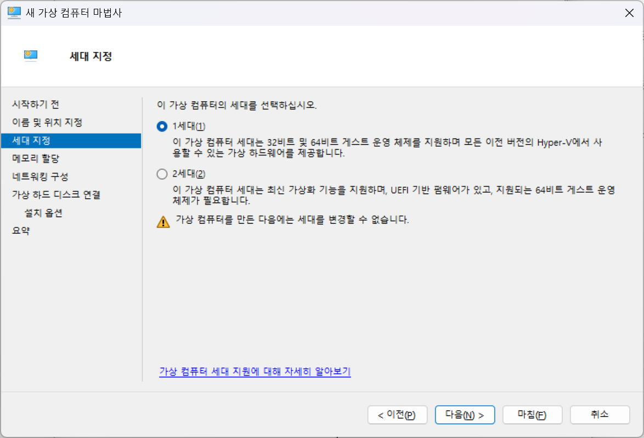The width and height of the screenshot is (644, 438).
Task: Click the yellow warning triangle icon
Action: [x=163, y=222]
